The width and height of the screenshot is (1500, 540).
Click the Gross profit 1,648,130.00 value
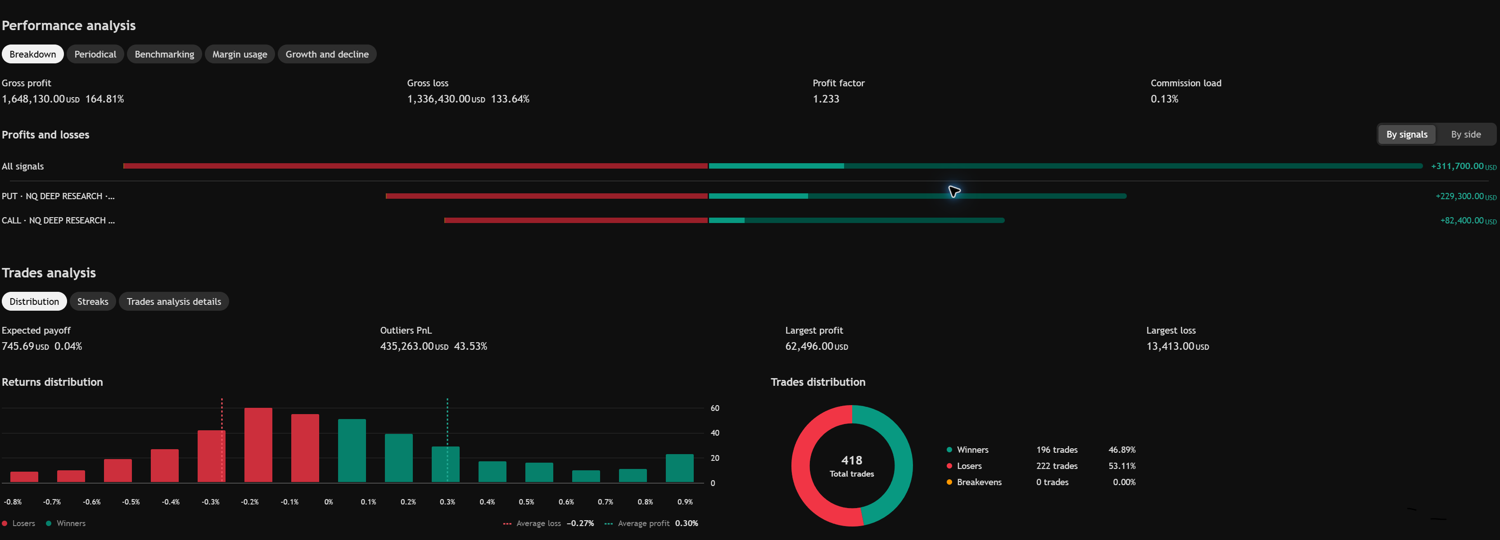pos(40,99)
